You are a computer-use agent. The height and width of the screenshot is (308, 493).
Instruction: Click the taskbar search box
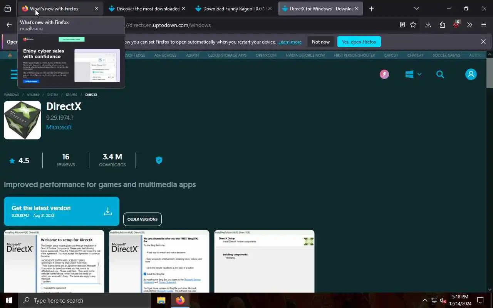[x=85, y=300]
